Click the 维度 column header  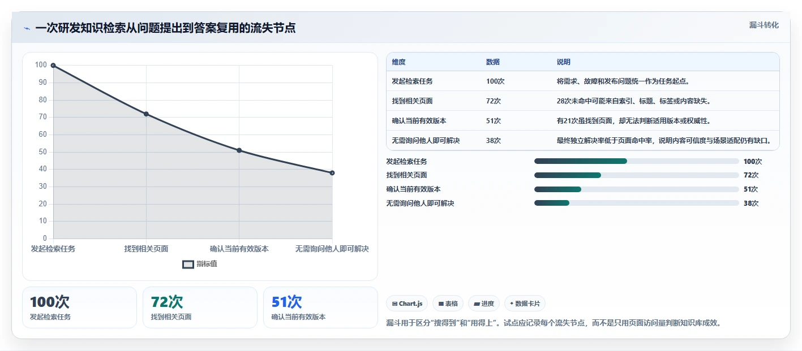click(398, 62)
